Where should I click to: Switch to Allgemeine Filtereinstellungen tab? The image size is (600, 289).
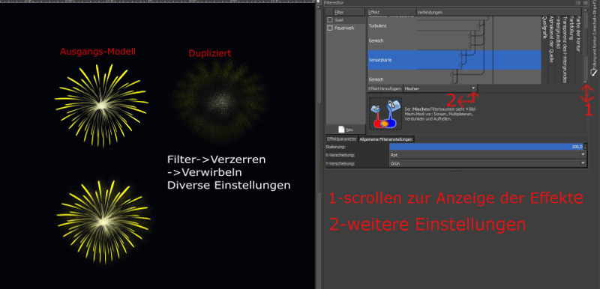coord(386,139)
